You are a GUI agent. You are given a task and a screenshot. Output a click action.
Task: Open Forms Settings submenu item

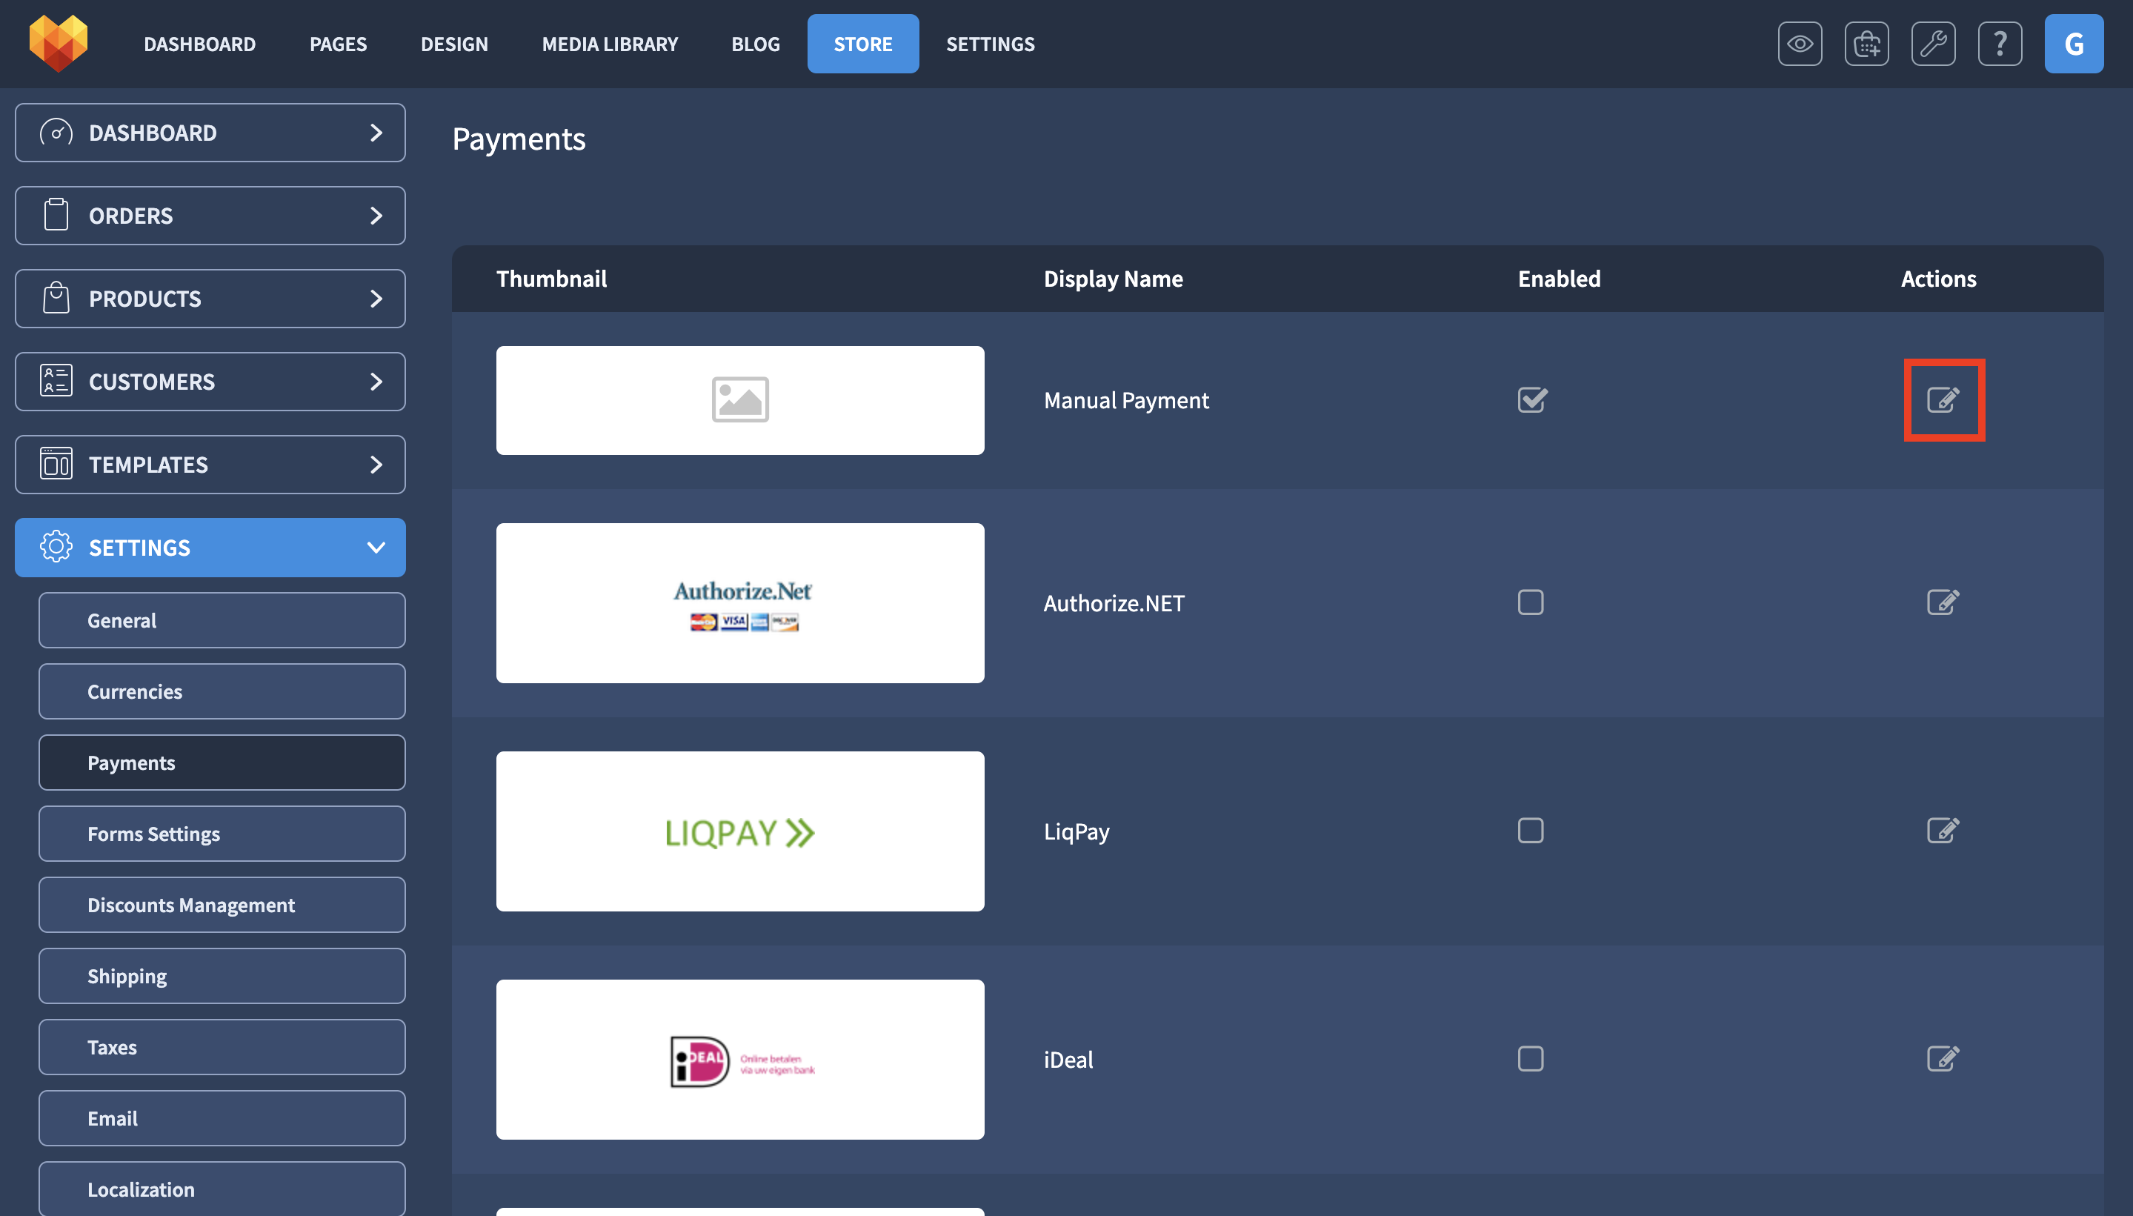coord(222,834)
